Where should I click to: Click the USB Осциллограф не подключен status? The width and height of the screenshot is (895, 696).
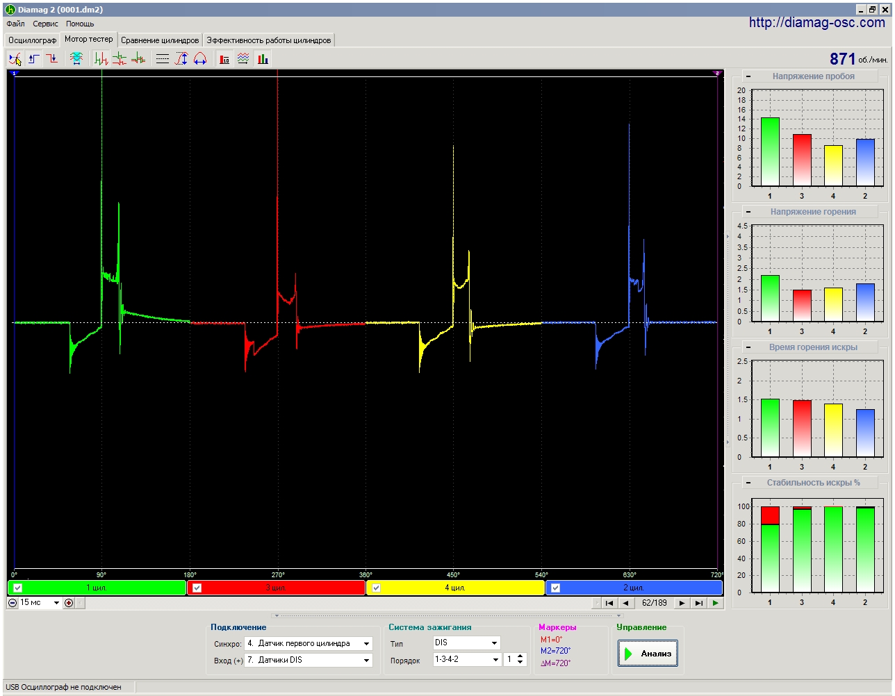tap(64, 687)
